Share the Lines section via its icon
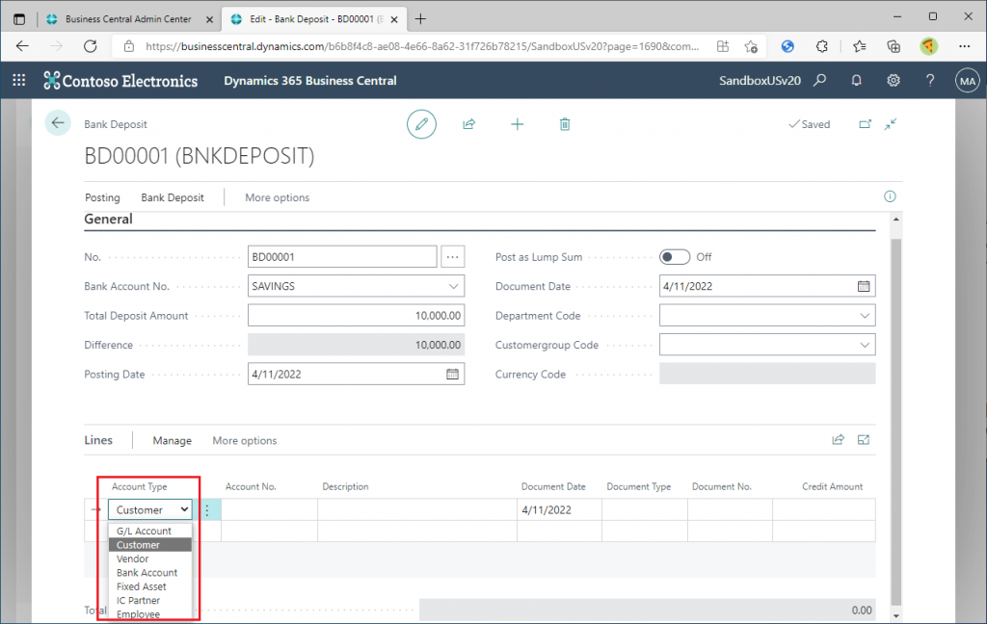This screenshot has height=624, width=987. (838, 440)
